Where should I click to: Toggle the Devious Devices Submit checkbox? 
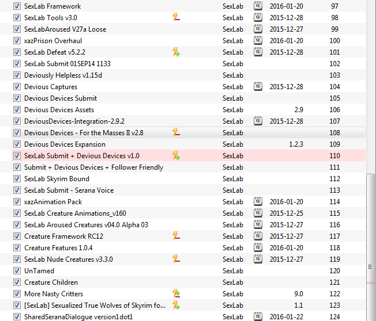point(17,98)
